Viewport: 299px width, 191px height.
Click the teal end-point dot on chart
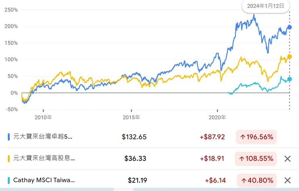coord(289,79)
